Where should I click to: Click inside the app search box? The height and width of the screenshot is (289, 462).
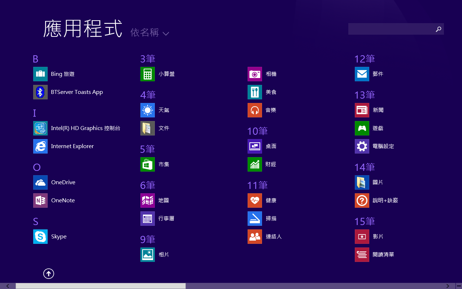[390, 29]
